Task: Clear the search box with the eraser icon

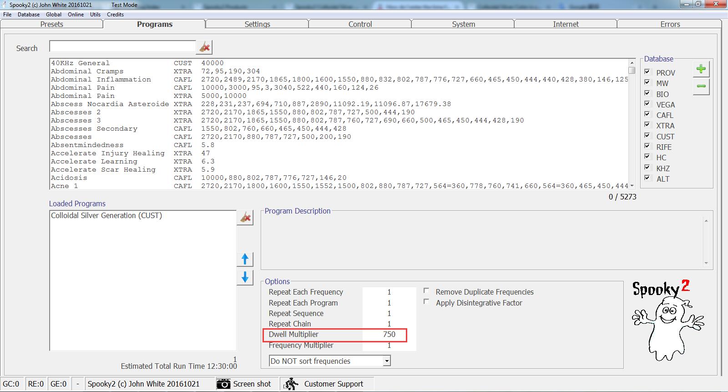Action: pyautogui.click(x=204, y=47)
